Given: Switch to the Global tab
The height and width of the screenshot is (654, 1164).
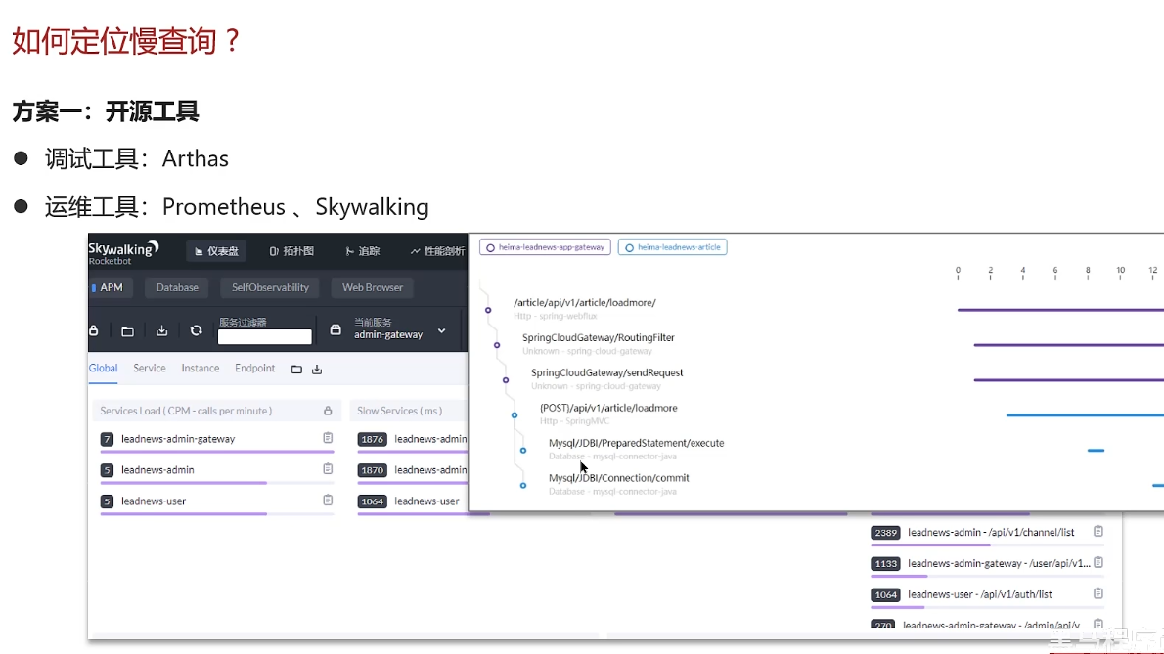Looking at the screenshot, I should (x=103, y=369).
